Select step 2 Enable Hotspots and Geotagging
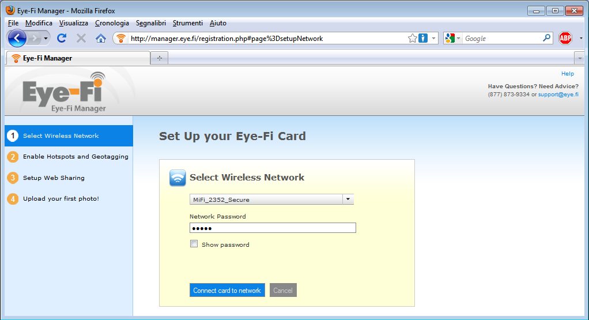The width and height of the screenshot is (589, 320). (69, 157)
